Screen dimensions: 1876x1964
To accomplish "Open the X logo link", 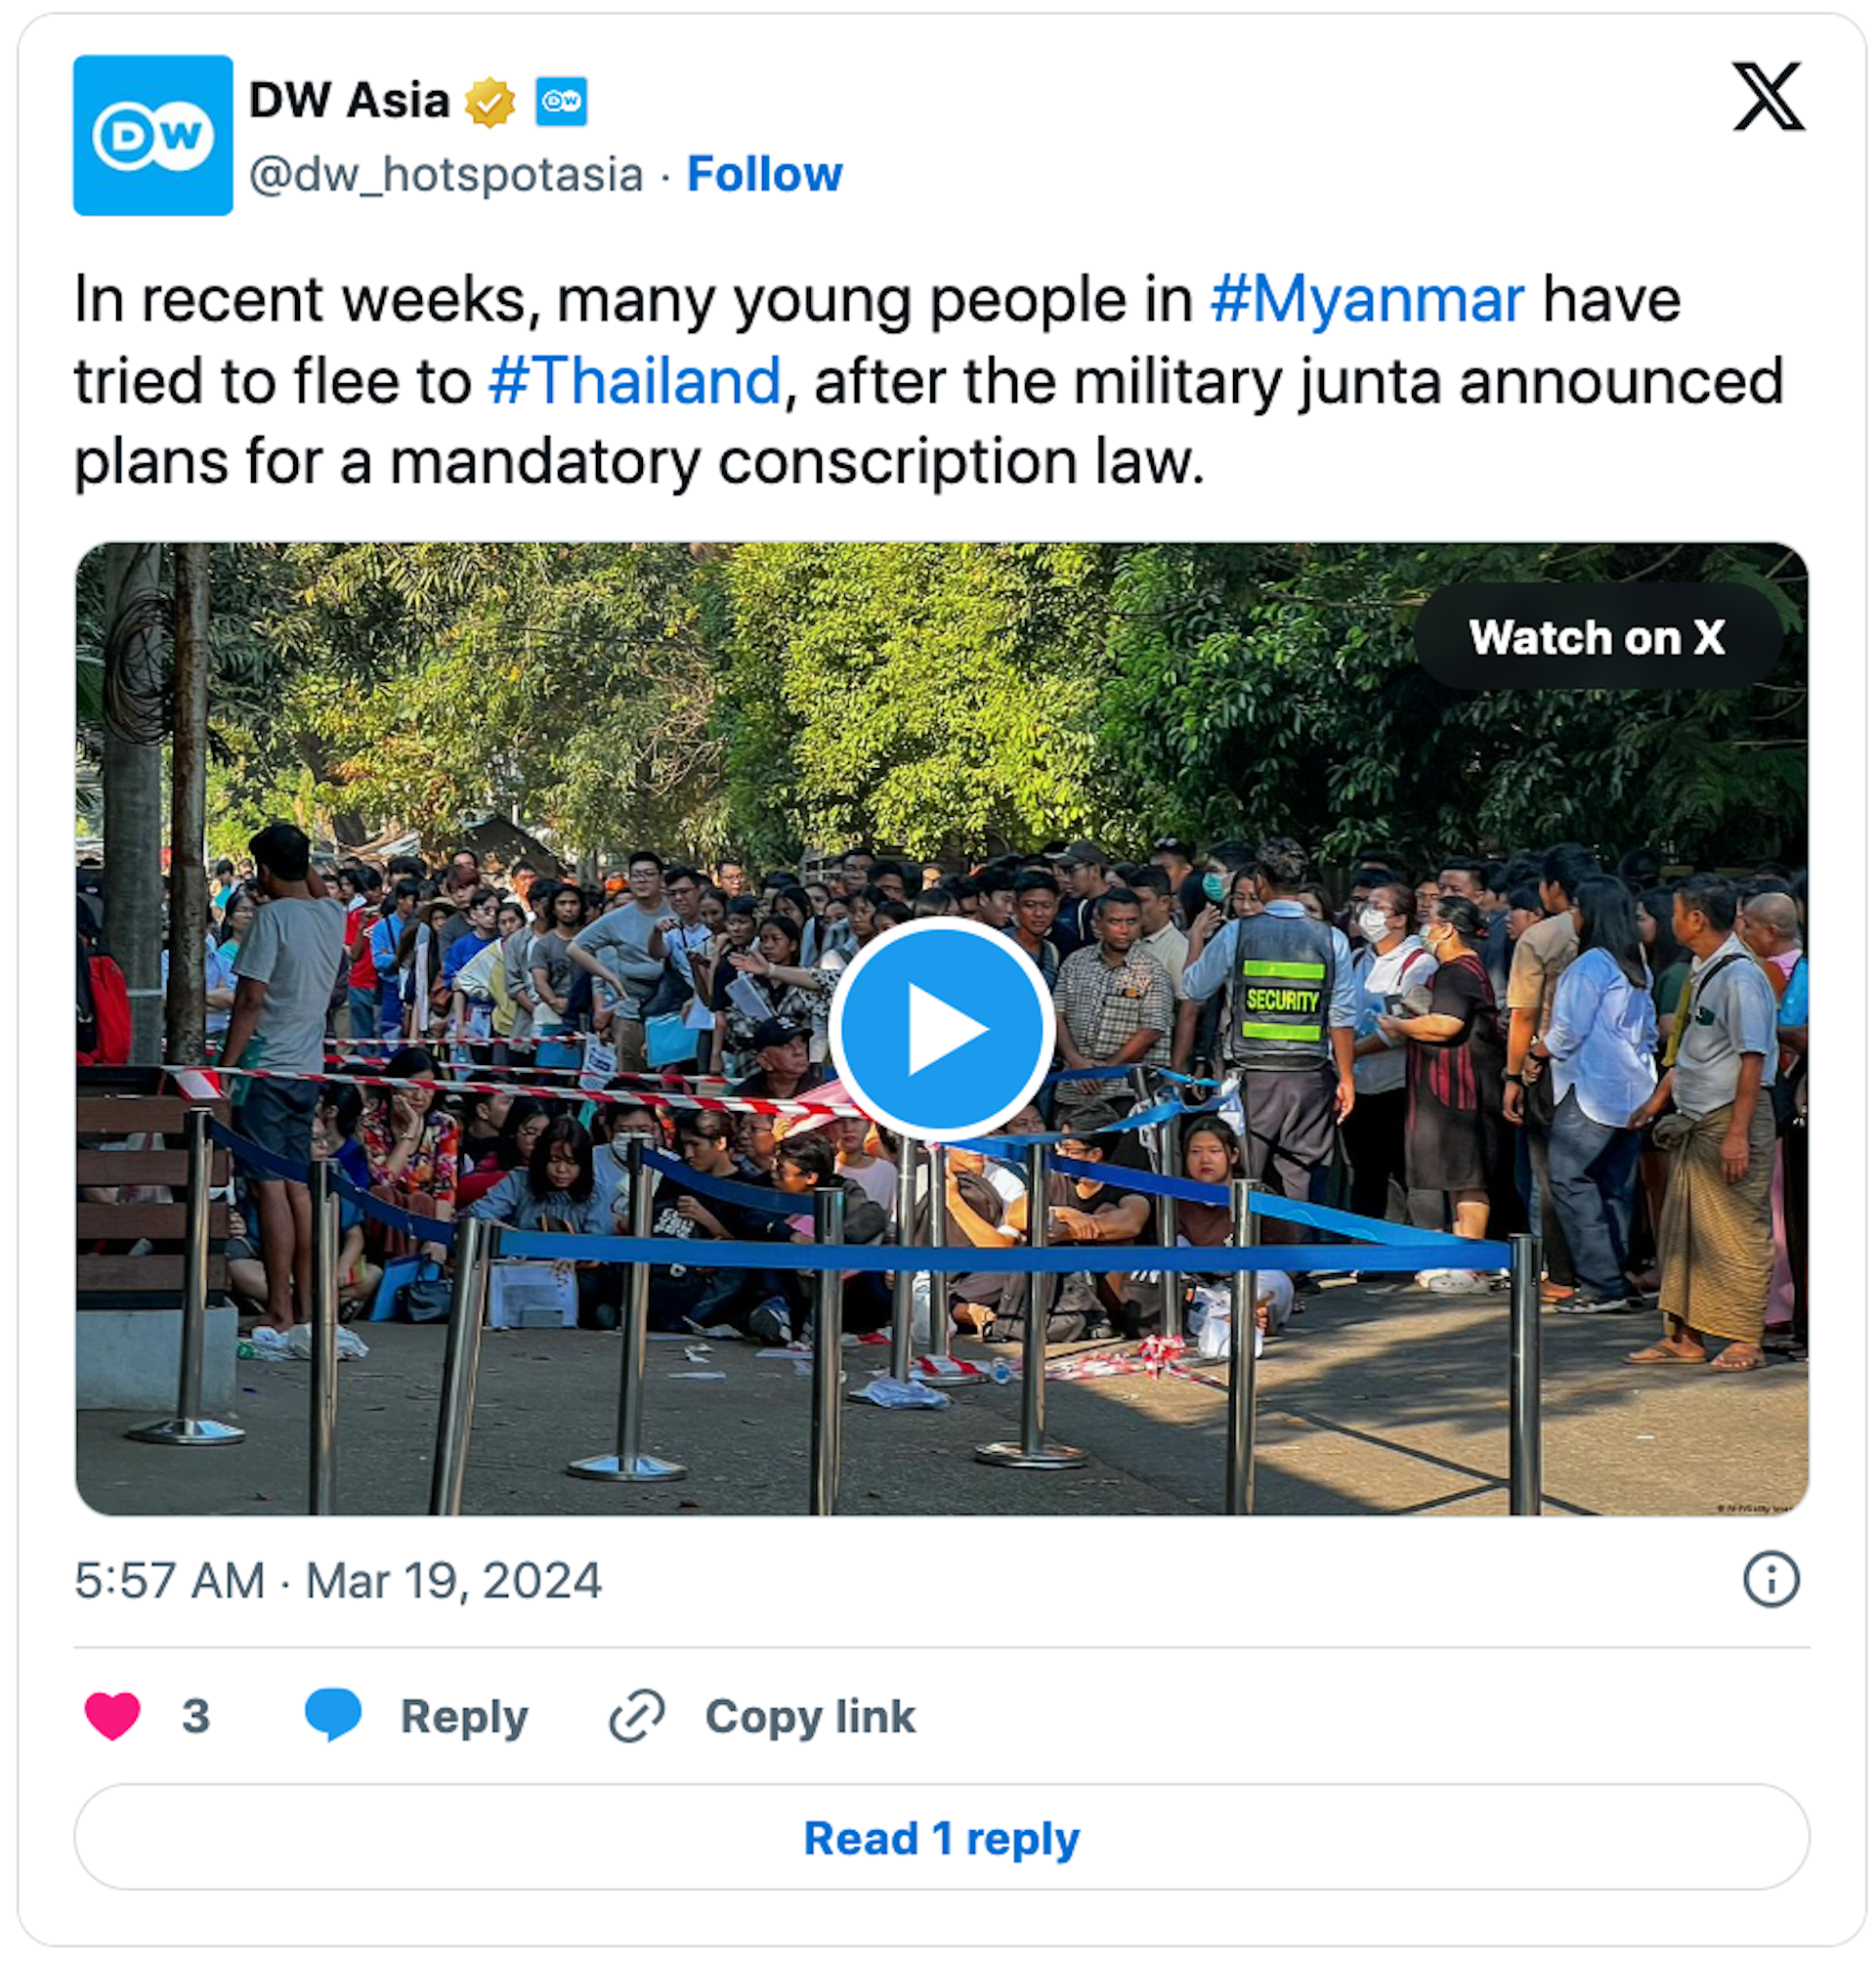I will [x=1768, y=96].
